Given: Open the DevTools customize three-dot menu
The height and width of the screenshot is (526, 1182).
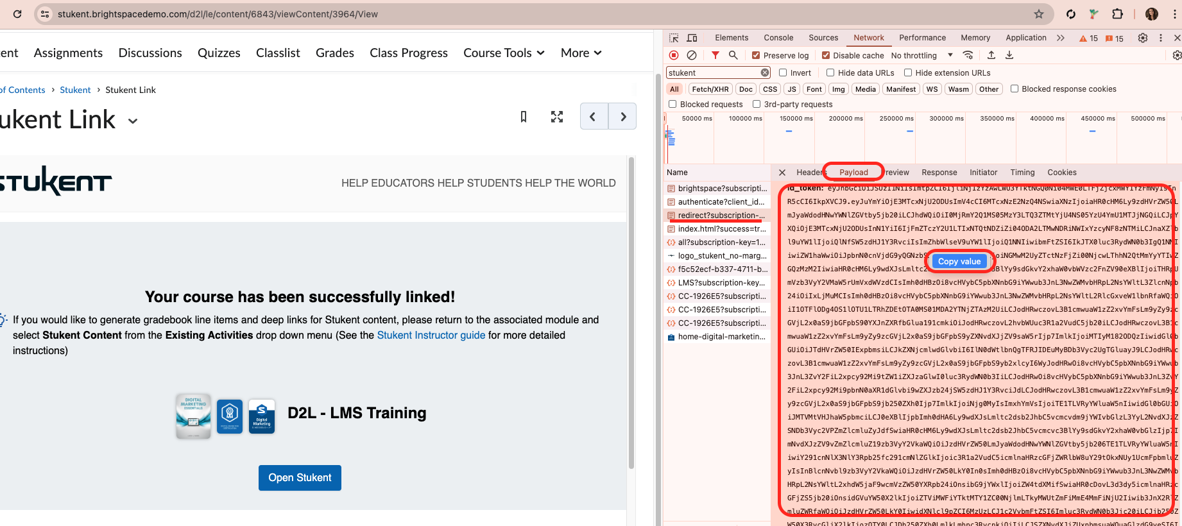Looking at the screenshot, I should (1161, 38).
